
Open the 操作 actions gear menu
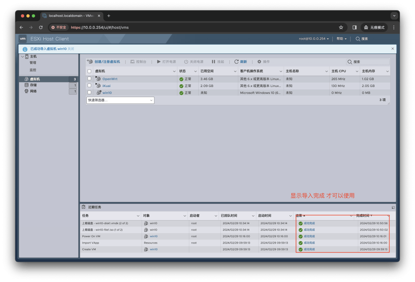pos(264,61)
